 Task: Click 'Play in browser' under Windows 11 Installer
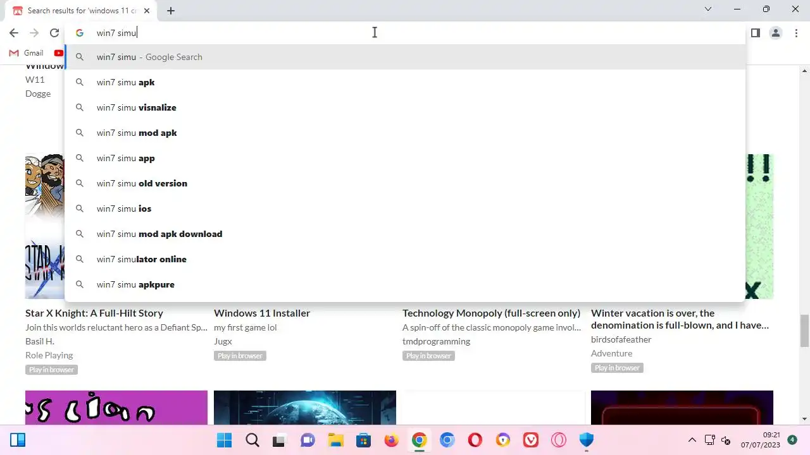click(240, 356)
